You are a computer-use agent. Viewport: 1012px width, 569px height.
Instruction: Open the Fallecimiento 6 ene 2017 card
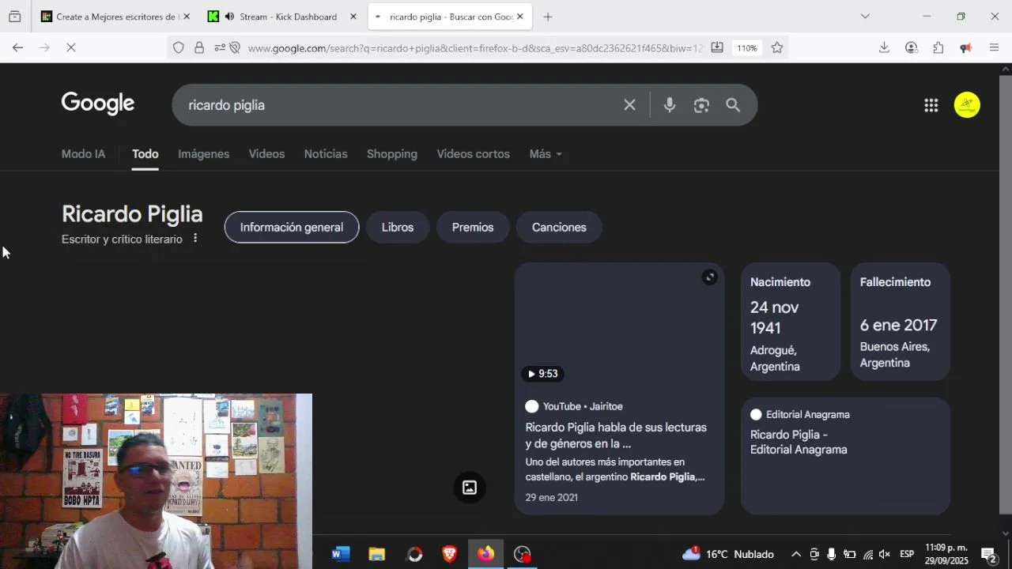point(900,322)
